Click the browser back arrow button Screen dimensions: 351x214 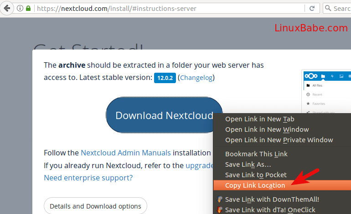click(x=6, y=8)
